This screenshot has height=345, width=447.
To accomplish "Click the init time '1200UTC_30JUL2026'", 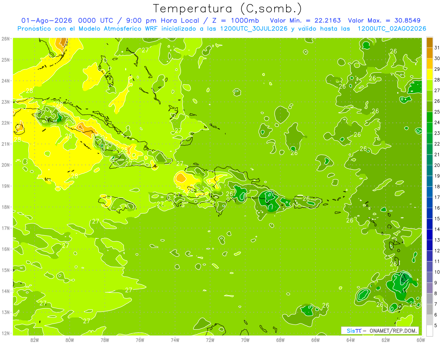I will coord(253,29).
